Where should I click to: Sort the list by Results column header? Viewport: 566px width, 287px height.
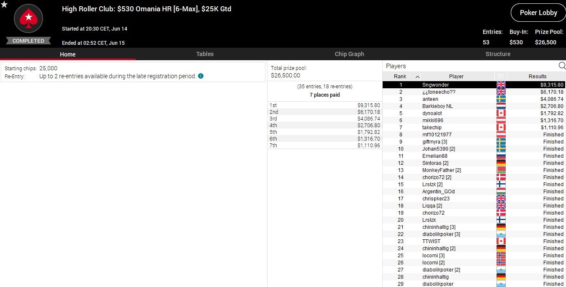coord(537,77)
